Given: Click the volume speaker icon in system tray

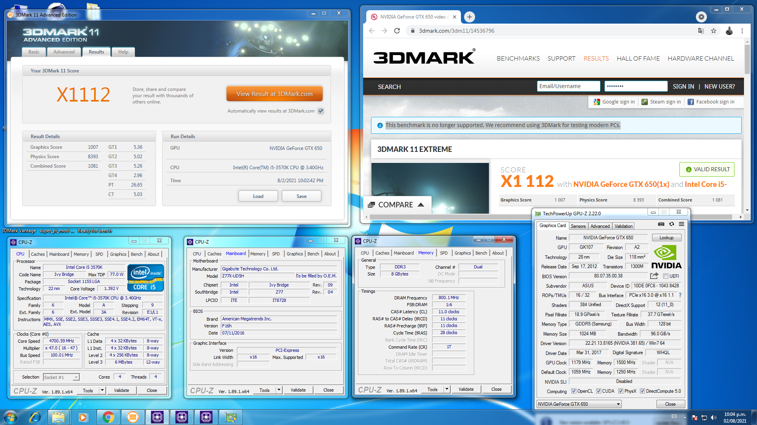Looking at the screenshot, I should point(713,418).
